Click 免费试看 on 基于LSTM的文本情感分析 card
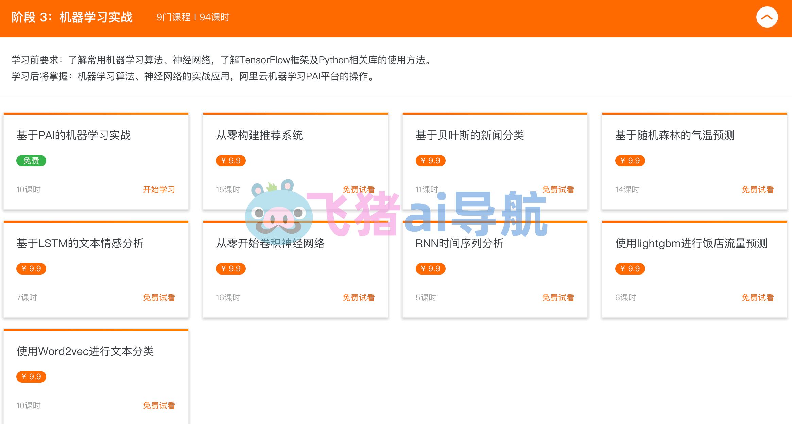Image resolution: width=792 pixels, height=424 pixels. pos(159,297)
